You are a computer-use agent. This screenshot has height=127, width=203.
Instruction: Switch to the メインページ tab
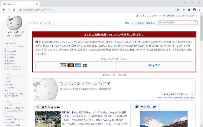(36, 23)
